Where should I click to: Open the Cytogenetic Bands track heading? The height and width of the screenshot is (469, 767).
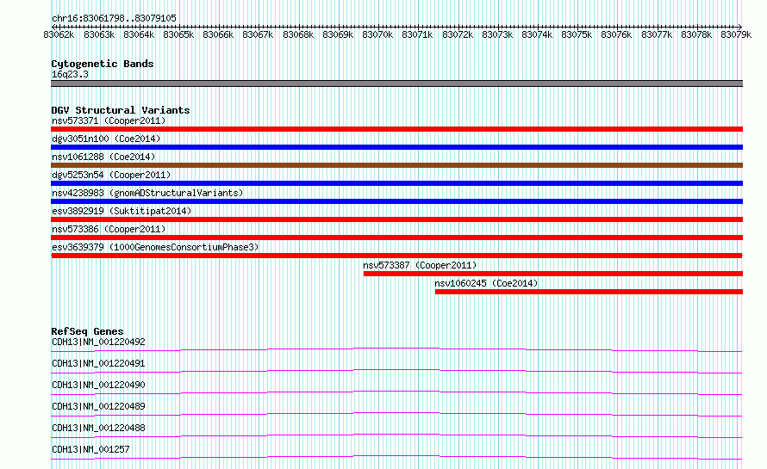coord(103,64)
